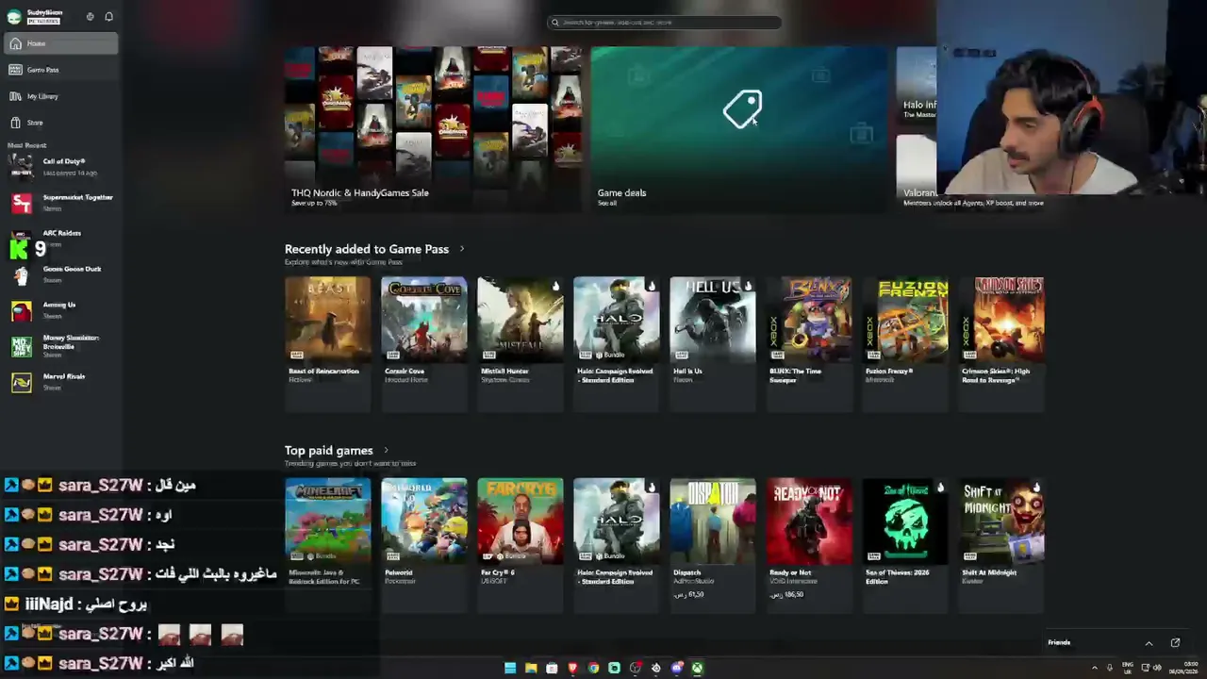Select Call of Duty in the recent list
1207x679 pixels.
[x=61, y=166]
